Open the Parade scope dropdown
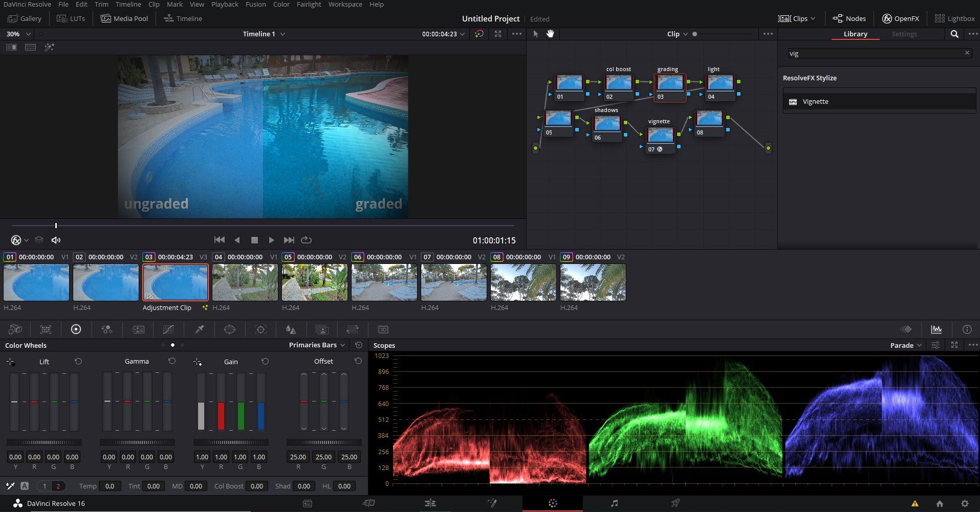The image size is (980, 512). pyautogui.click(x=905, y=345)
